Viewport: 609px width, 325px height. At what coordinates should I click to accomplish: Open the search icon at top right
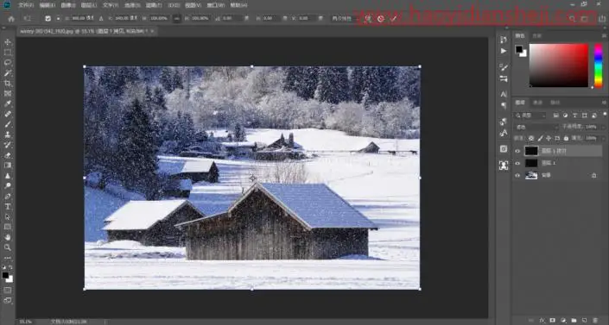(x=572, y=19)
